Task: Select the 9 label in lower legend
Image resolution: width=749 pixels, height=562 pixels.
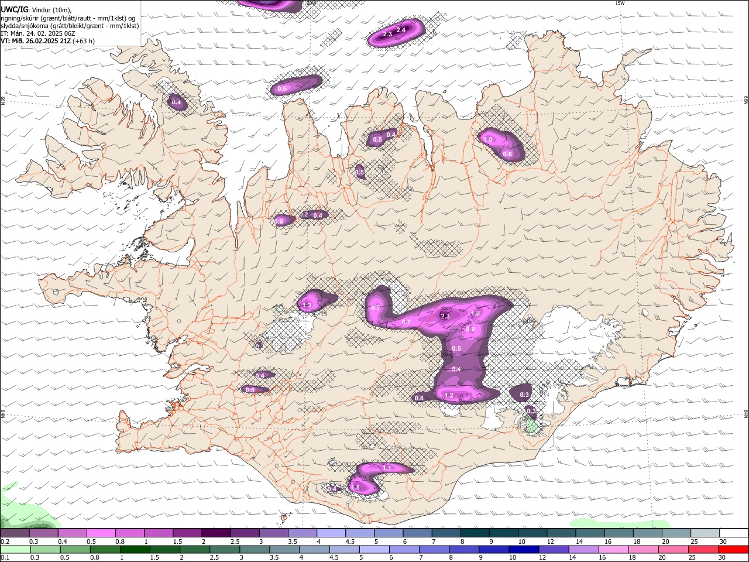Action: coord(482,558)
